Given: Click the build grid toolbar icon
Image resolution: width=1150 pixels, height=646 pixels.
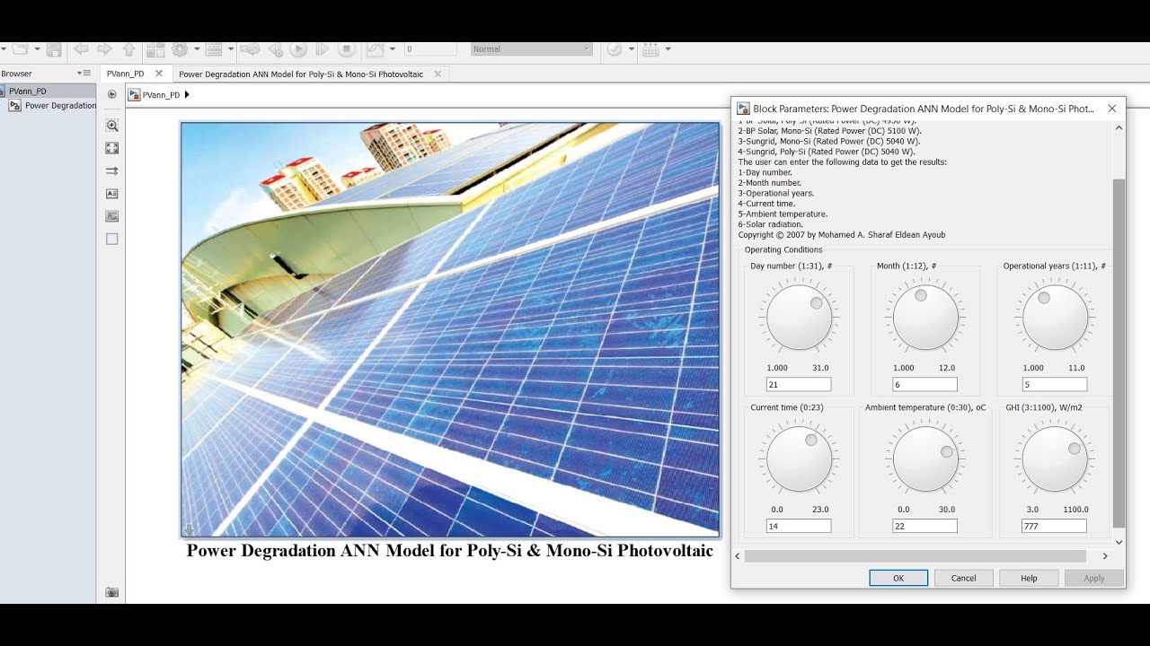Looking at the screenshot, I should [651, 49].
